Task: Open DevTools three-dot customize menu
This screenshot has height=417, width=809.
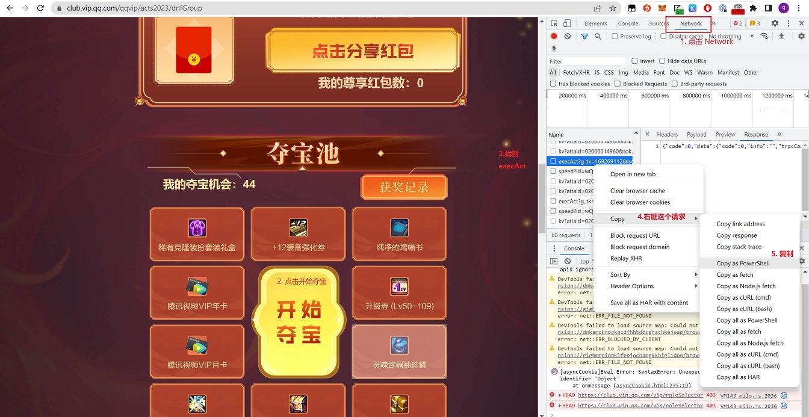Action: point(787,23)
